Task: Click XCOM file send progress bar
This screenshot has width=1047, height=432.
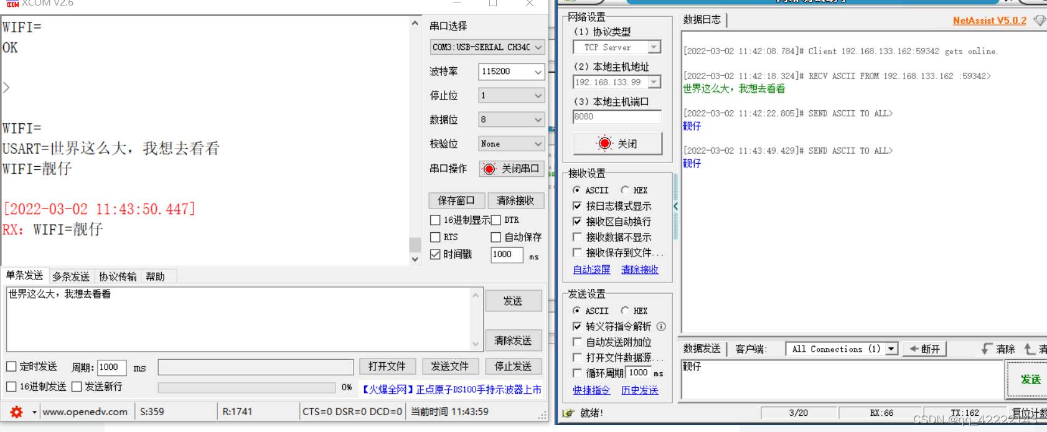Action: 246,387
